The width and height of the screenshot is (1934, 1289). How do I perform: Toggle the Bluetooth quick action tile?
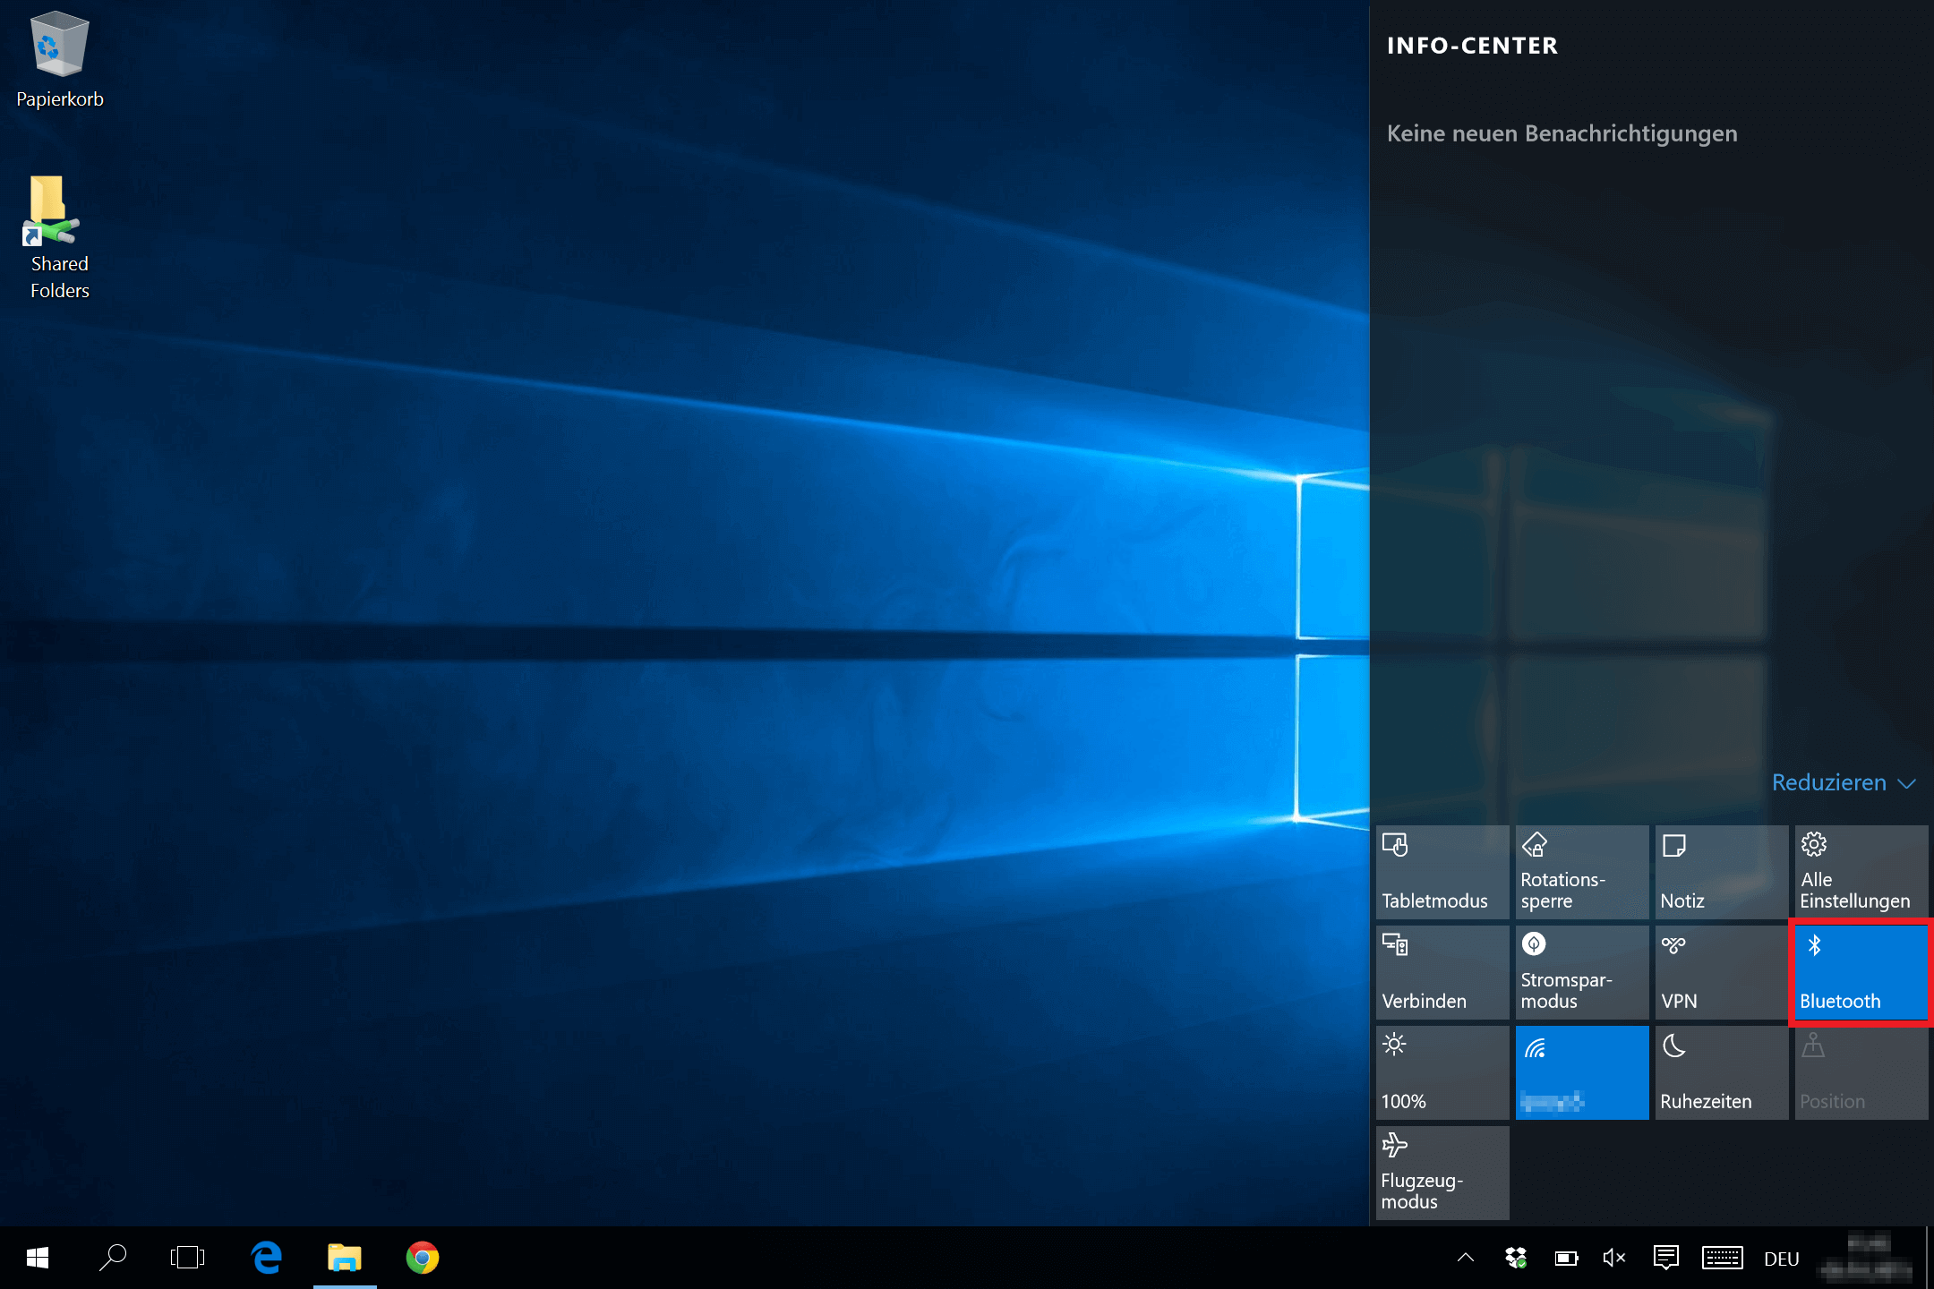point(1861,973)
